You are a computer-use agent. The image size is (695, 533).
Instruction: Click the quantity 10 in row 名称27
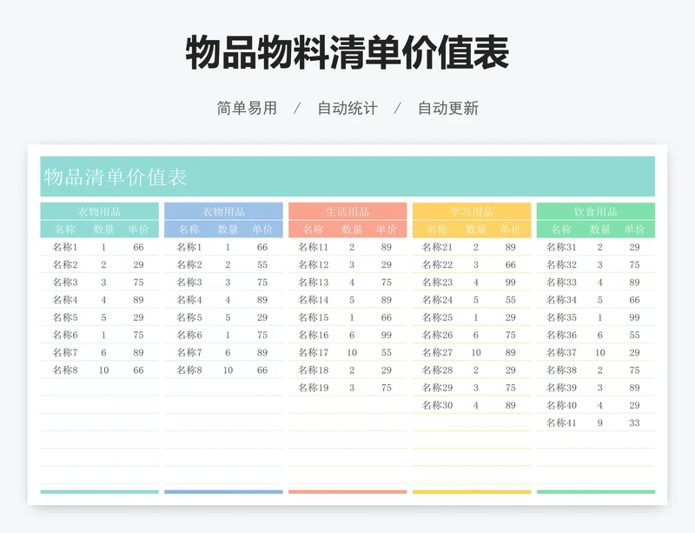(476, 352)
